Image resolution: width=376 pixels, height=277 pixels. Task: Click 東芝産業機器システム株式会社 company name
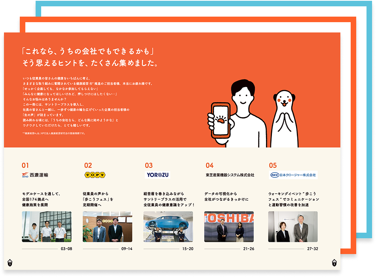point(230,175)
